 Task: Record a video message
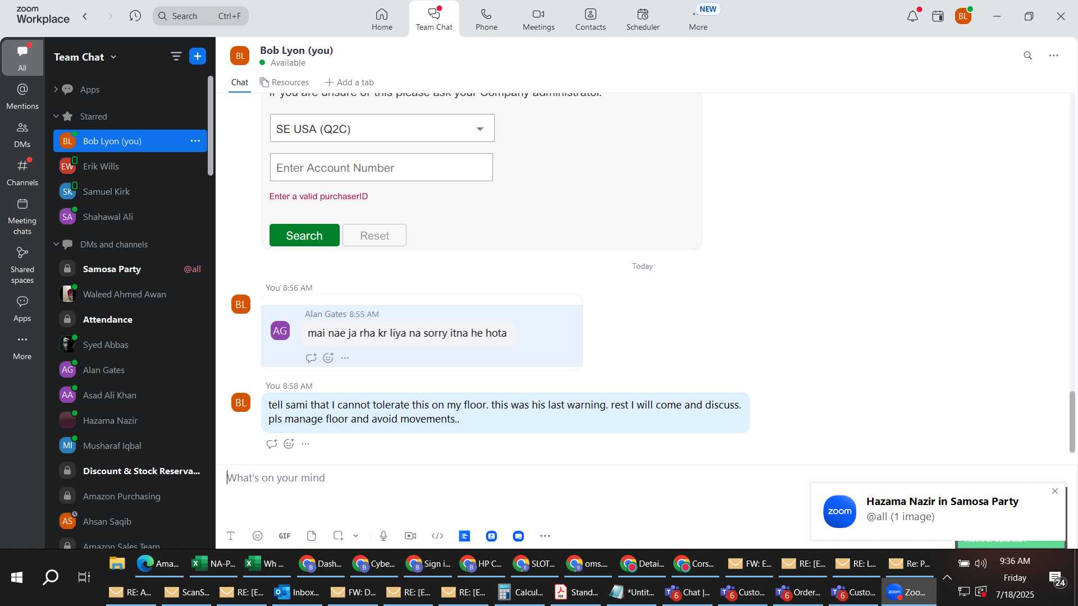(410, 536)
